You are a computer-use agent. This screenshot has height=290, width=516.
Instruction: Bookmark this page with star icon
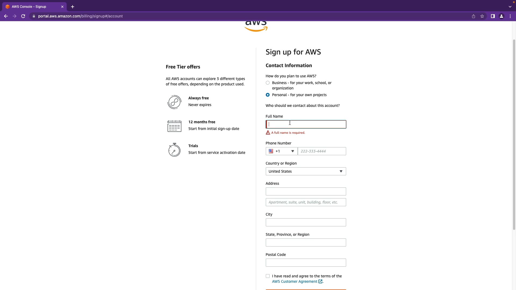(482, 16)
